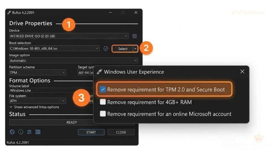Click the Rufus pen-drive icon in title bar
274x154 pixels.
pos(9,13)
